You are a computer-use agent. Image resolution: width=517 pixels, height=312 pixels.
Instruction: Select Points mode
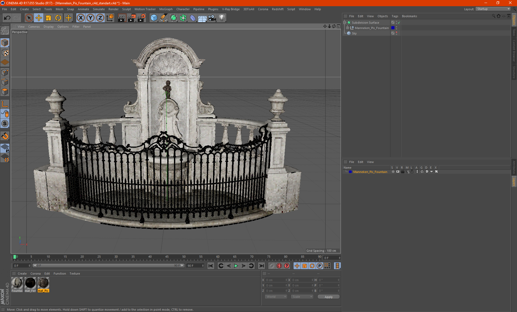pyautogui.click(x=5, y=72)
